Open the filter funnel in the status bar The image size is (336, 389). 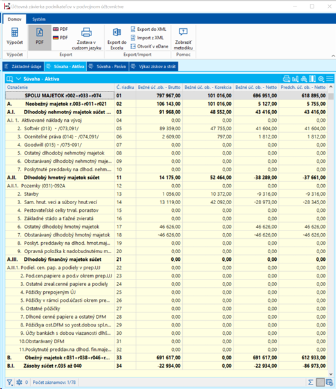tap(10, 383)
